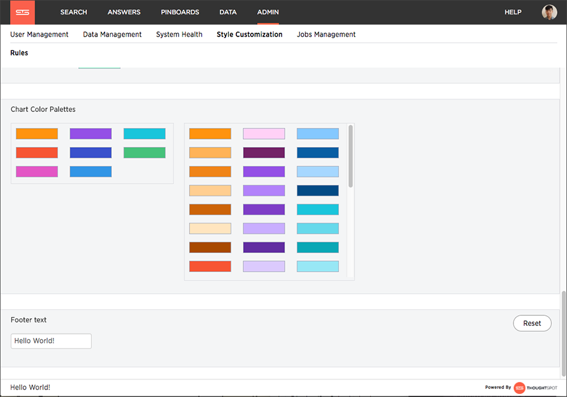Viewport: 567px width, 397px height.
Task: Open the HELP menu
Action: pos(513,13)
